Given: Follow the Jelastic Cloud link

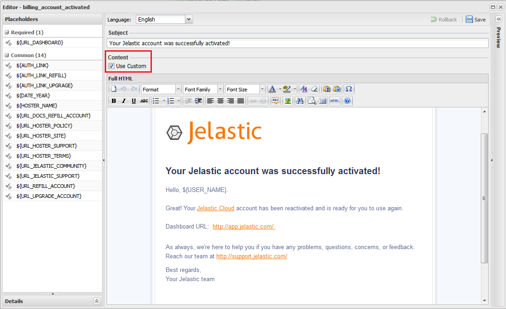Looking at the screenshot, I should pos(215,208).
